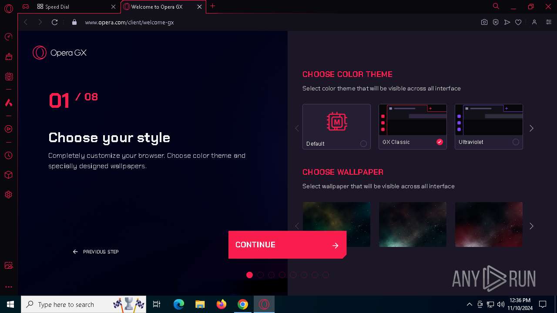Click the Opera GX logo on page
The height and width of the screenshot is (313, 557).
[x=60, y=53]
